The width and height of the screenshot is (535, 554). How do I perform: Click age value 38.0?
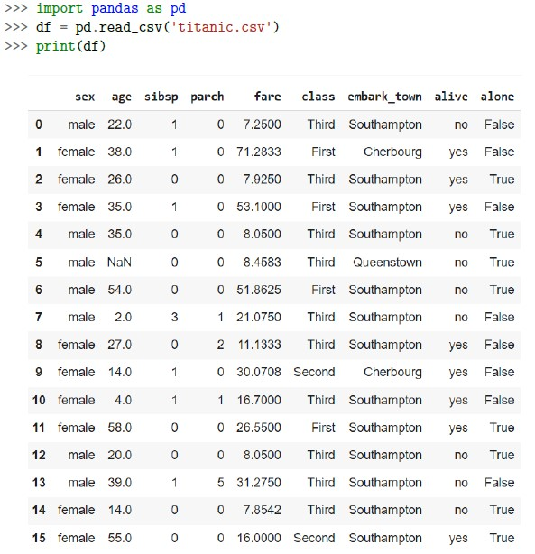[119, 152]
